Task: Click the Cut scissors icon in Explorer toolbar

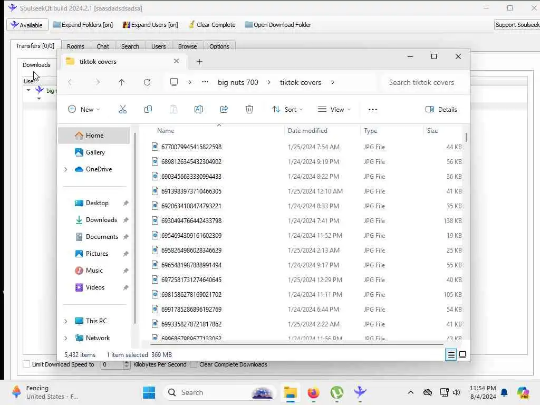Action: click(122, 110)
